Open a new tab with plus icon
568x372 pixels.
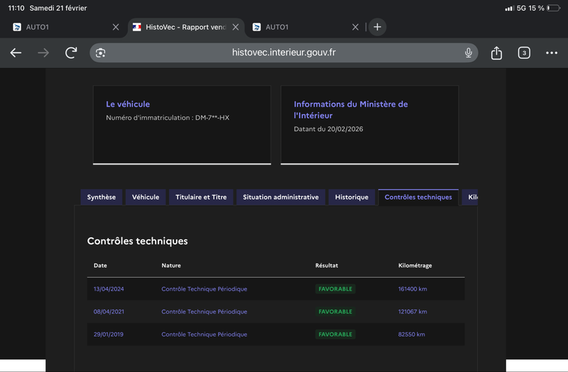[377, 27]
